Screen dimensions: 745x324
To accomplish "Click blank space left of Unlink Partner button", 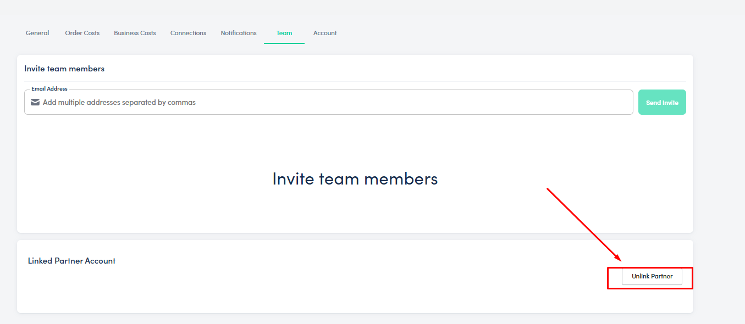I will click(440, 277).
